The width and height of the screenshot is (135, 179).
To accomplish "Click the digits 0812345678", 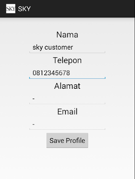I will [51, 73].
